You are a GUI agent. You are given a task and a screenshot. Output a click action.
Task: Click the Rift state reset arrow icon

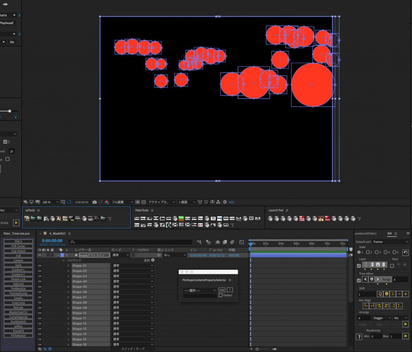click(x=406, y=253)
